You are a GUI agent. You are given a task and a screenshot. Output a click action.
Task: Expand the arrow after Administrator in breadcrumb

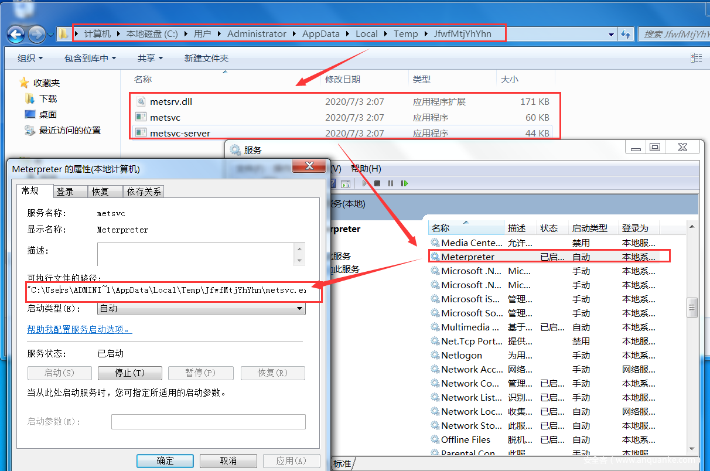click(295, 34)
